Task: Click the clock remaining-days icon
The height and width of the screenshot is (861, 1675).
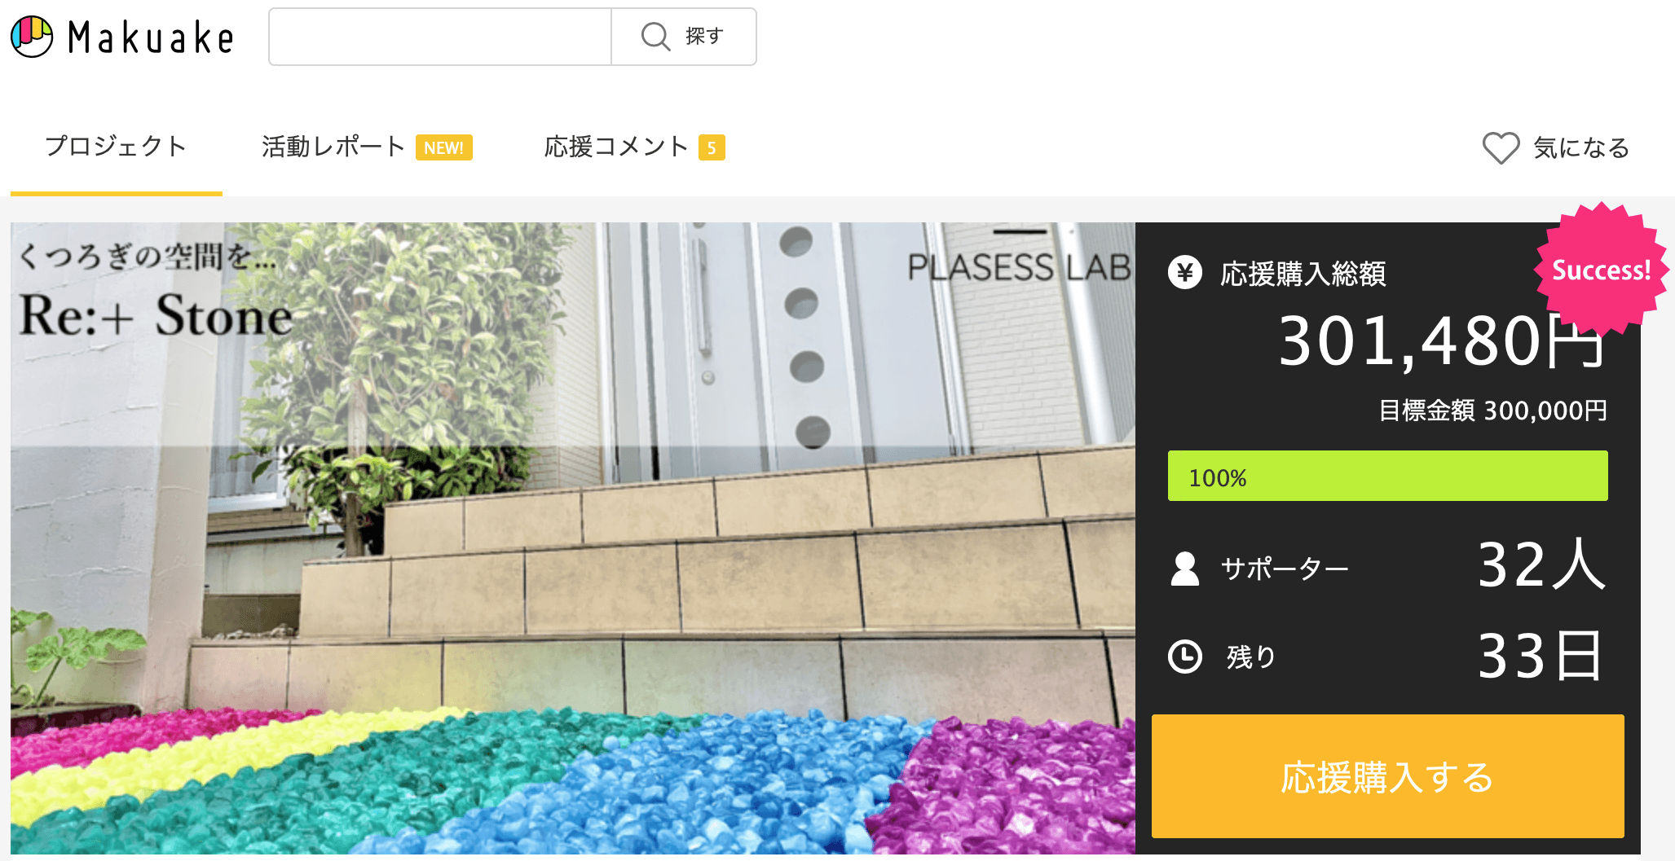Action: pyautogui.click(x=1184, y=657)
